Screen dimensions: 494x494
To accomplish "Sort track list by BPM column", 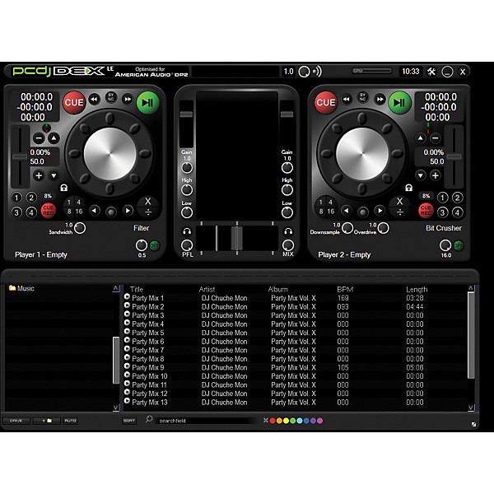I will 345,289.
